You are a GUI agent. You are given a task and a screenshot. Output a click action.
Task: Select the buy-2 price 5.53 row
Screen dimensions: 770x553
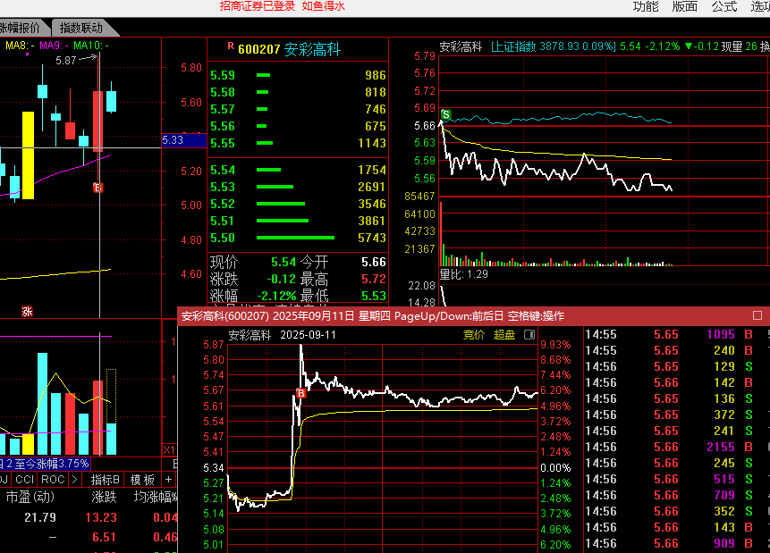298,187
